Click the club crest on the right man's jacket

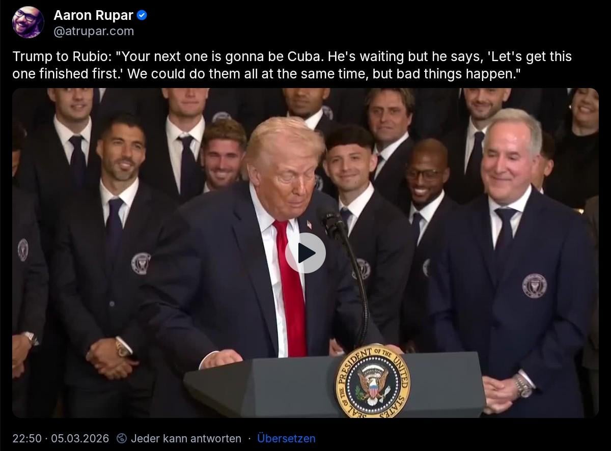point(534,286)
